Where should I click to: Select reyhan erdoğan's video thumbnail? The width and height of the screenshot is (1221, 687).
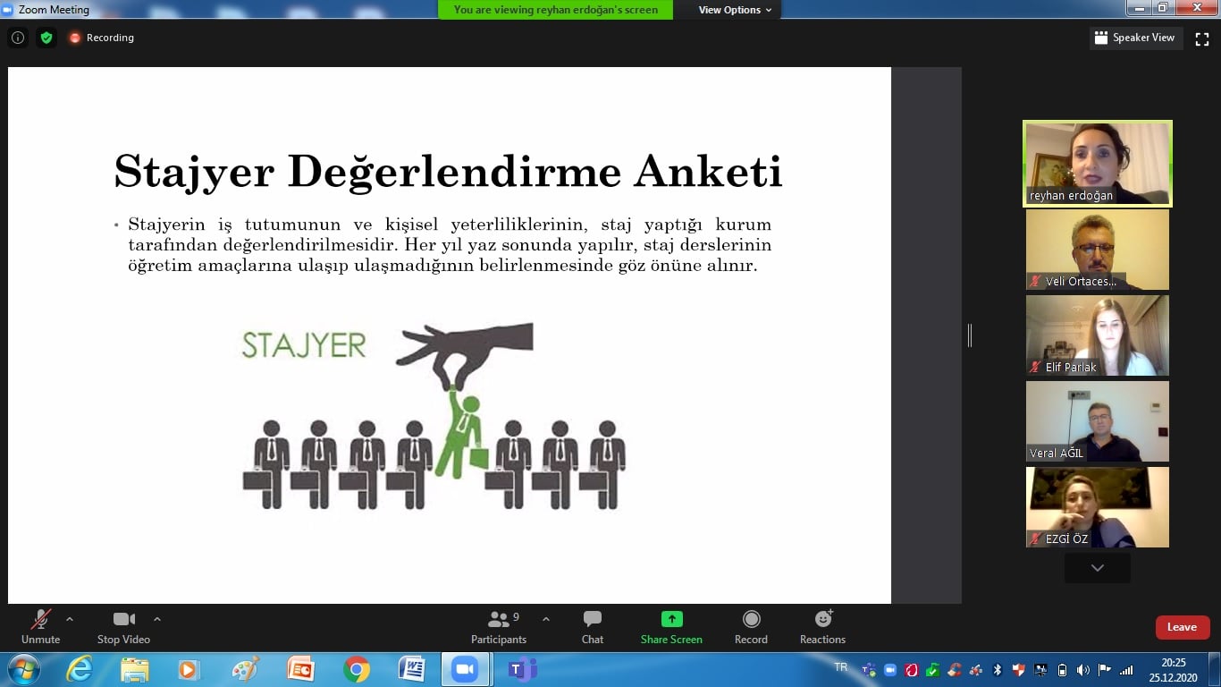[1098, 164]
